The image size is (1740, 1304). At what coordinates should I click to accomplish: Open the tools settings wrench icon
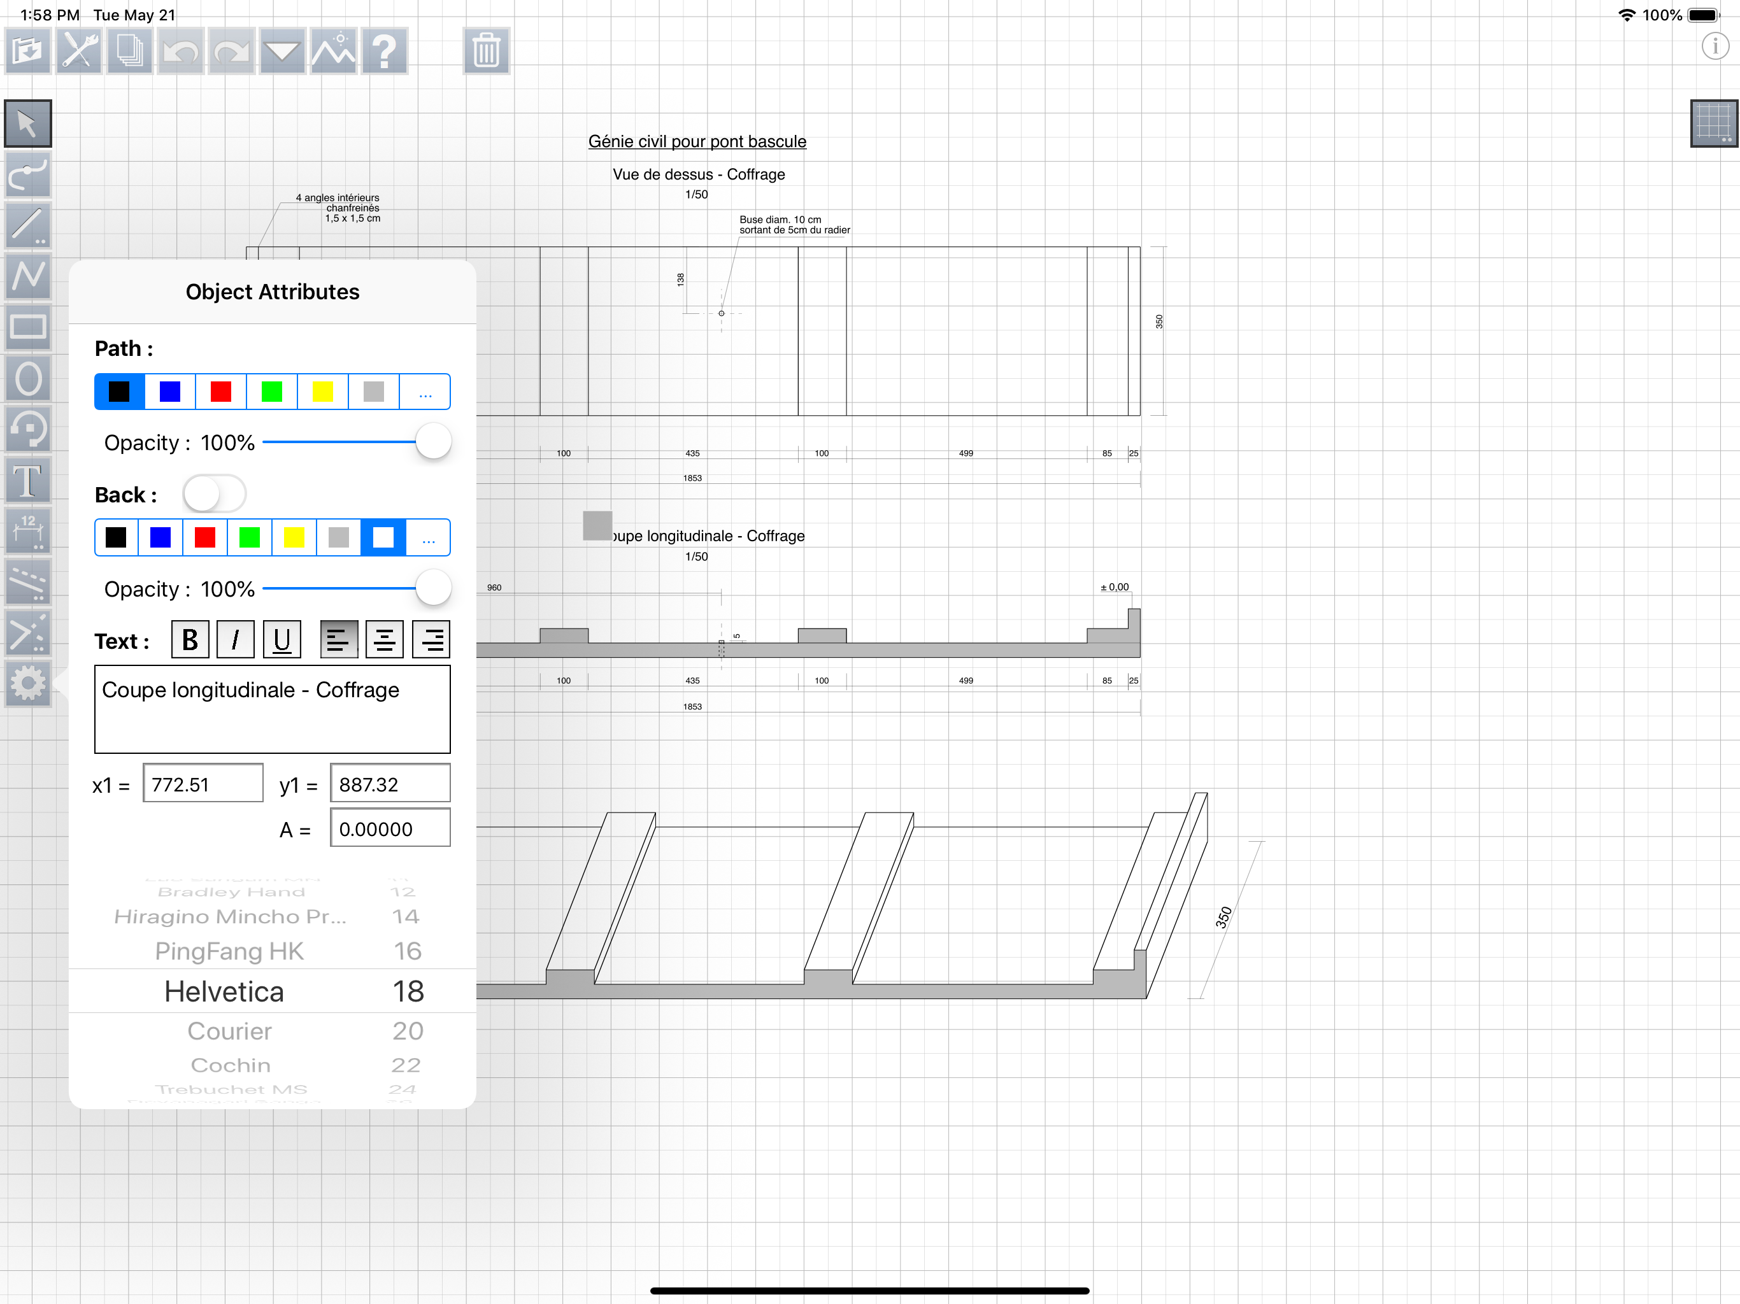[x=79, y=51]
